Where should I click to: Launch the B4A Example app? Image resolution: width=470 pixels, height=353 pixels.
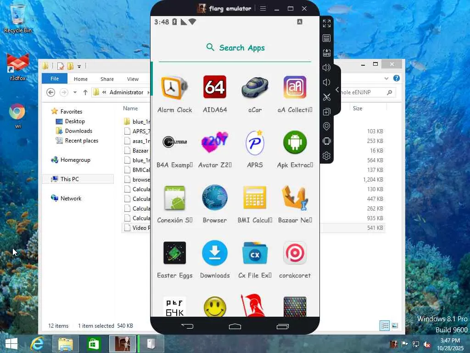point(175,142)
